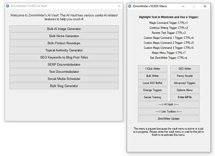Image resolution: width=215 pixels, height=156 pixels.
Task: Click the Change Triggers button
Action: pyautogui.click(x=152, y=90)
